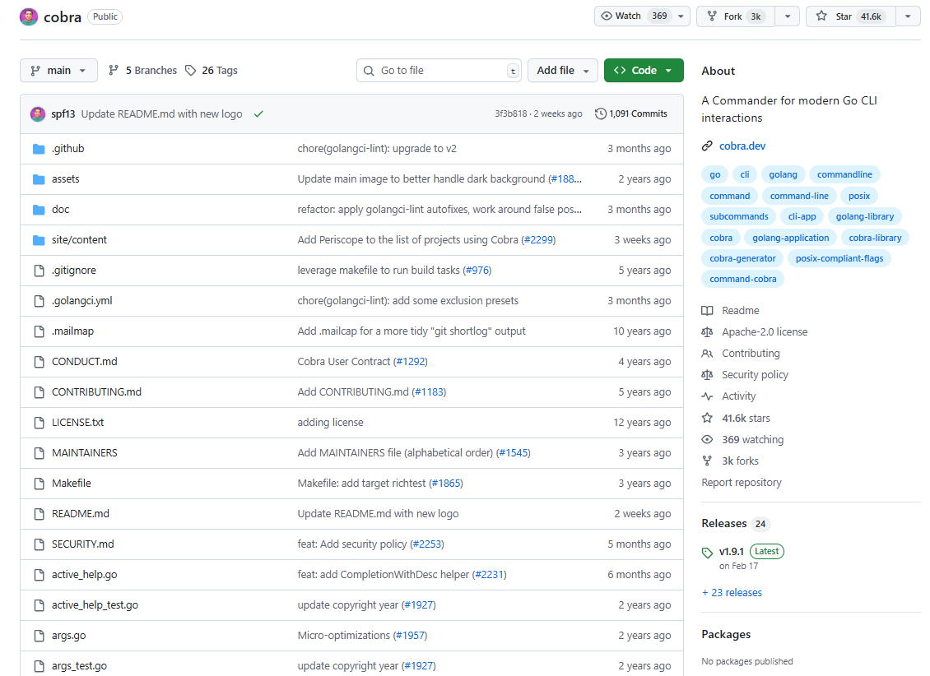The image size is (930, 676).
Task: Click the args.go file icon
Action: click(40, 636)
